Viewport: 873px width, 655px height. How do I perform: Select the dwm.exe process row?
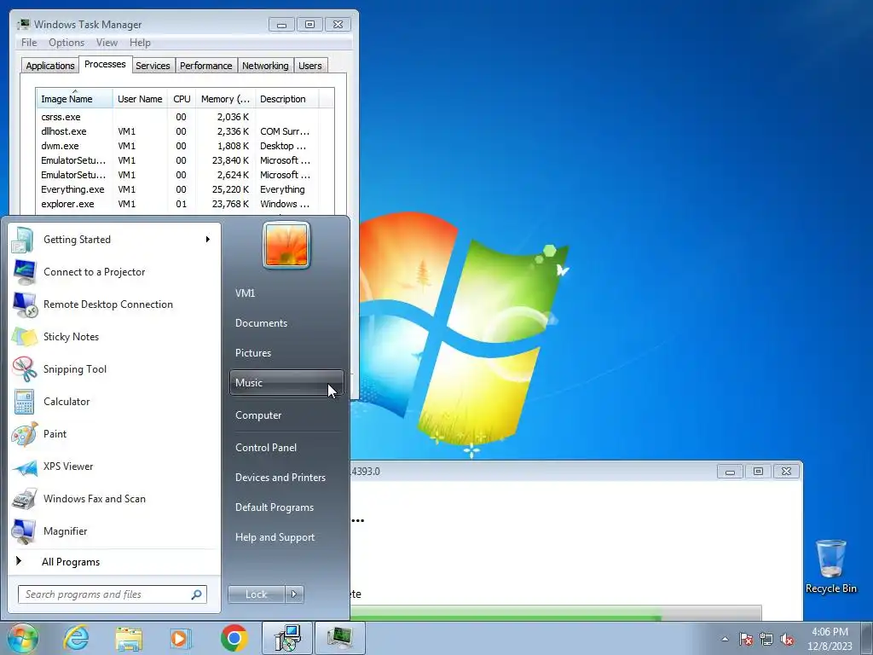click(x=178, y=146)
